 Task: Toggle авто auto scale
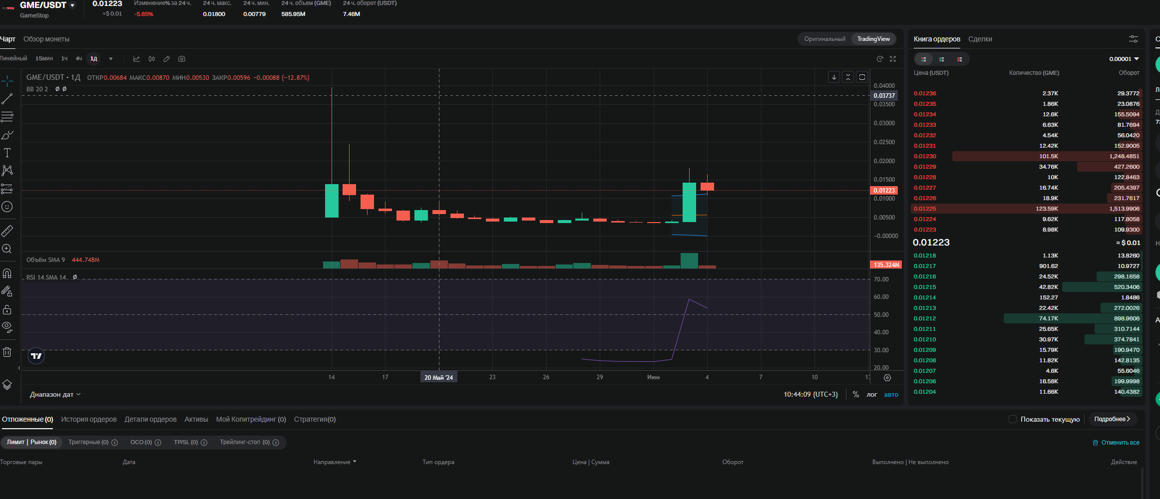point(891,395)
